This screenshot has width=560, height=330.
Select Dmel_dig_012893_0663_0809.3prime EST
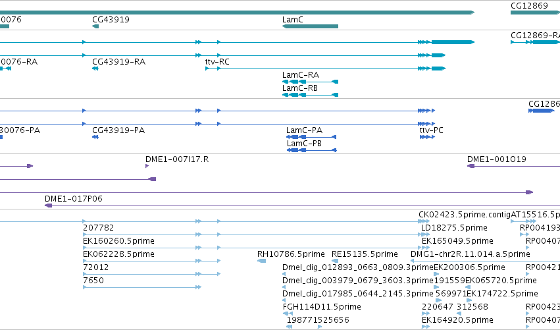tap(357, 267)
